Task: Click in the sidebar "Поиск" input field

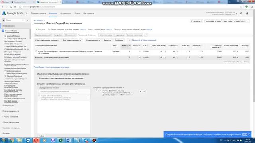Action: (x=15, y=20)
